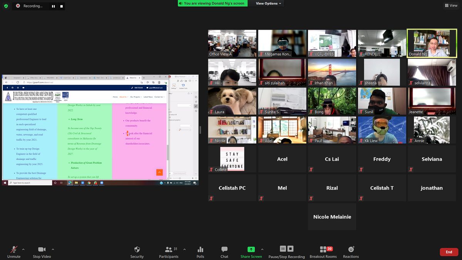Click shared browser vertical scrollbar
Viewport: 462px width, 260px height.
(167, 153)
